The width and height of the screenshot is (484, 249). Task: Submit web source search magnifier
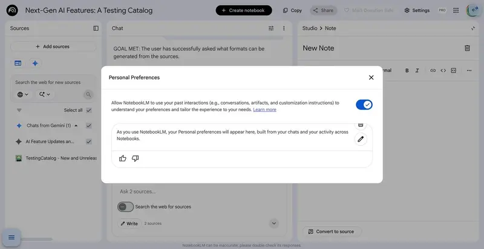[88, 94]
